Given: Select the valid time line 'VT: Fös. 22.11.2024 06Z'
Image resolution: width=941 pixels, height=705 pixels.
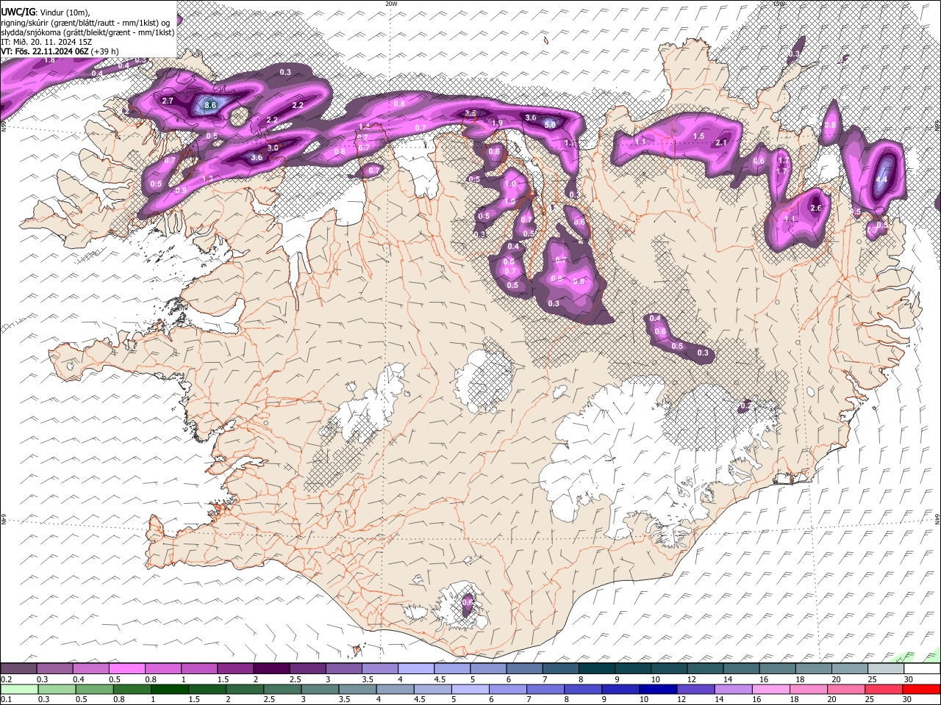Looking at the screenshot, I should pyautogui.click(x=46, y=51).
